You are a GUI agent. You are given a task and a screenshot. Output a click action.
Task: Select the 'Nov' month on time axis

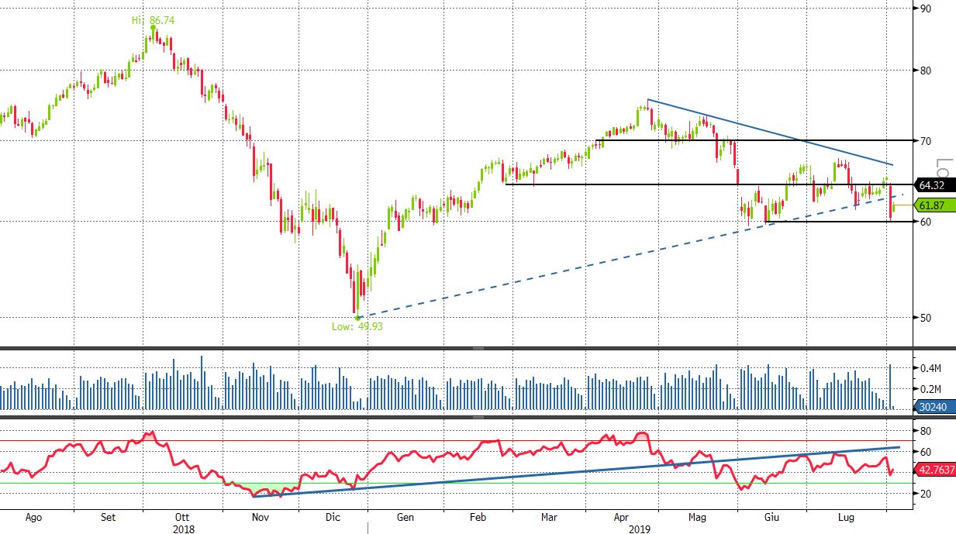coord(261,516)
